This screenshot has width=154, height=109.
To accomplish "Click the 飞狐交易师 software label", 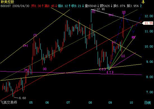I will point(9,102).
